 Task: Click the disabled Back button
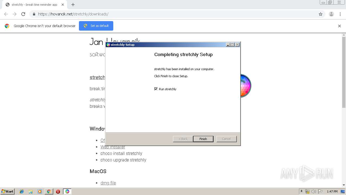(183, 139)
